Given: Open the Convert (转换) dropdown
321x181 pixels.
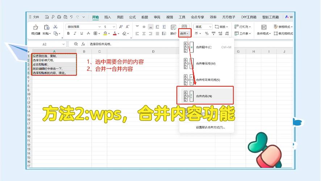Looking at the screenshot, I should [221, 27].
